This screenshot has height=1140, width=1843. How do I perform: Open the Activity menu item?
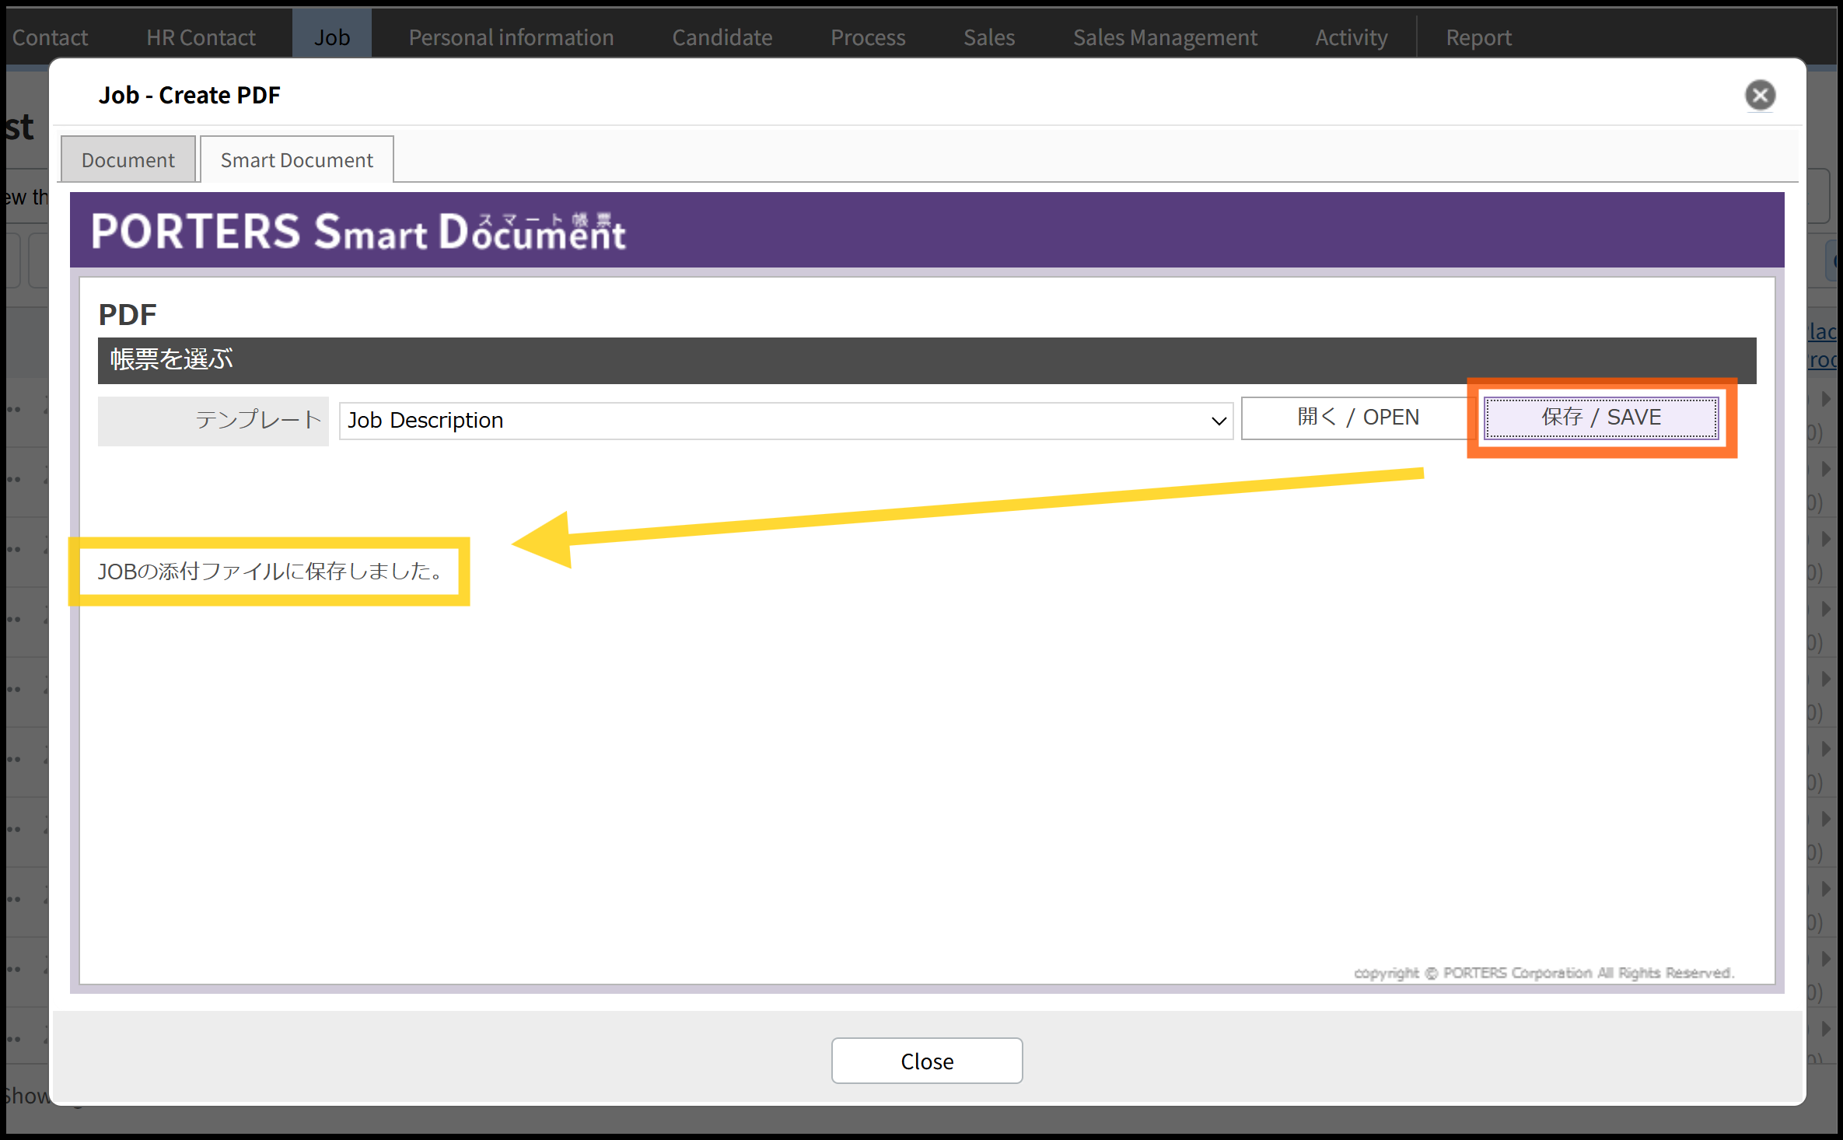(x=1352, y=37)
